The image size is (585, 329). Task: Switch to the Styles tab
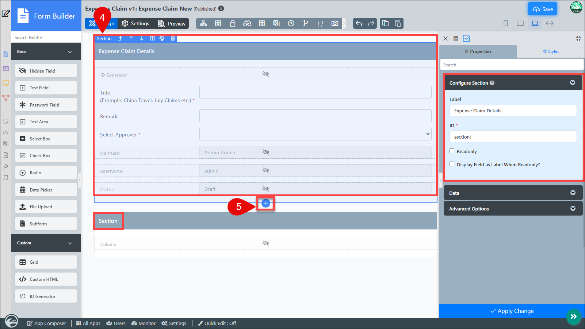point(551,51)
